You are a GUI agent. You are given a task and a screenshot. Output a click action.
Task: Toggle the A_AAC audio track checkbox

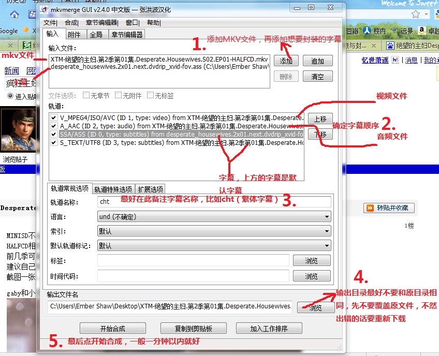click(54, 126)
